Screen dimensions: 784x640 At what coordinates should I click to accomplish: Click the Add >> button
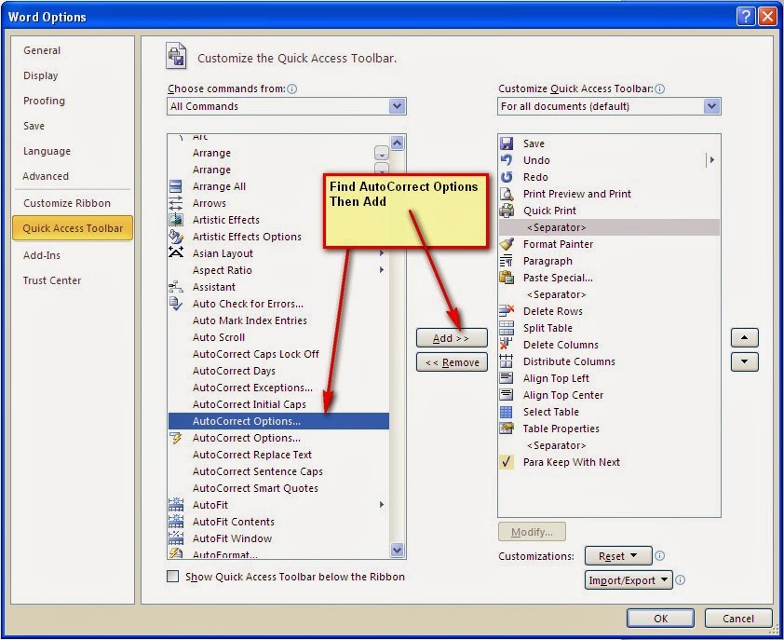[452, 338]
